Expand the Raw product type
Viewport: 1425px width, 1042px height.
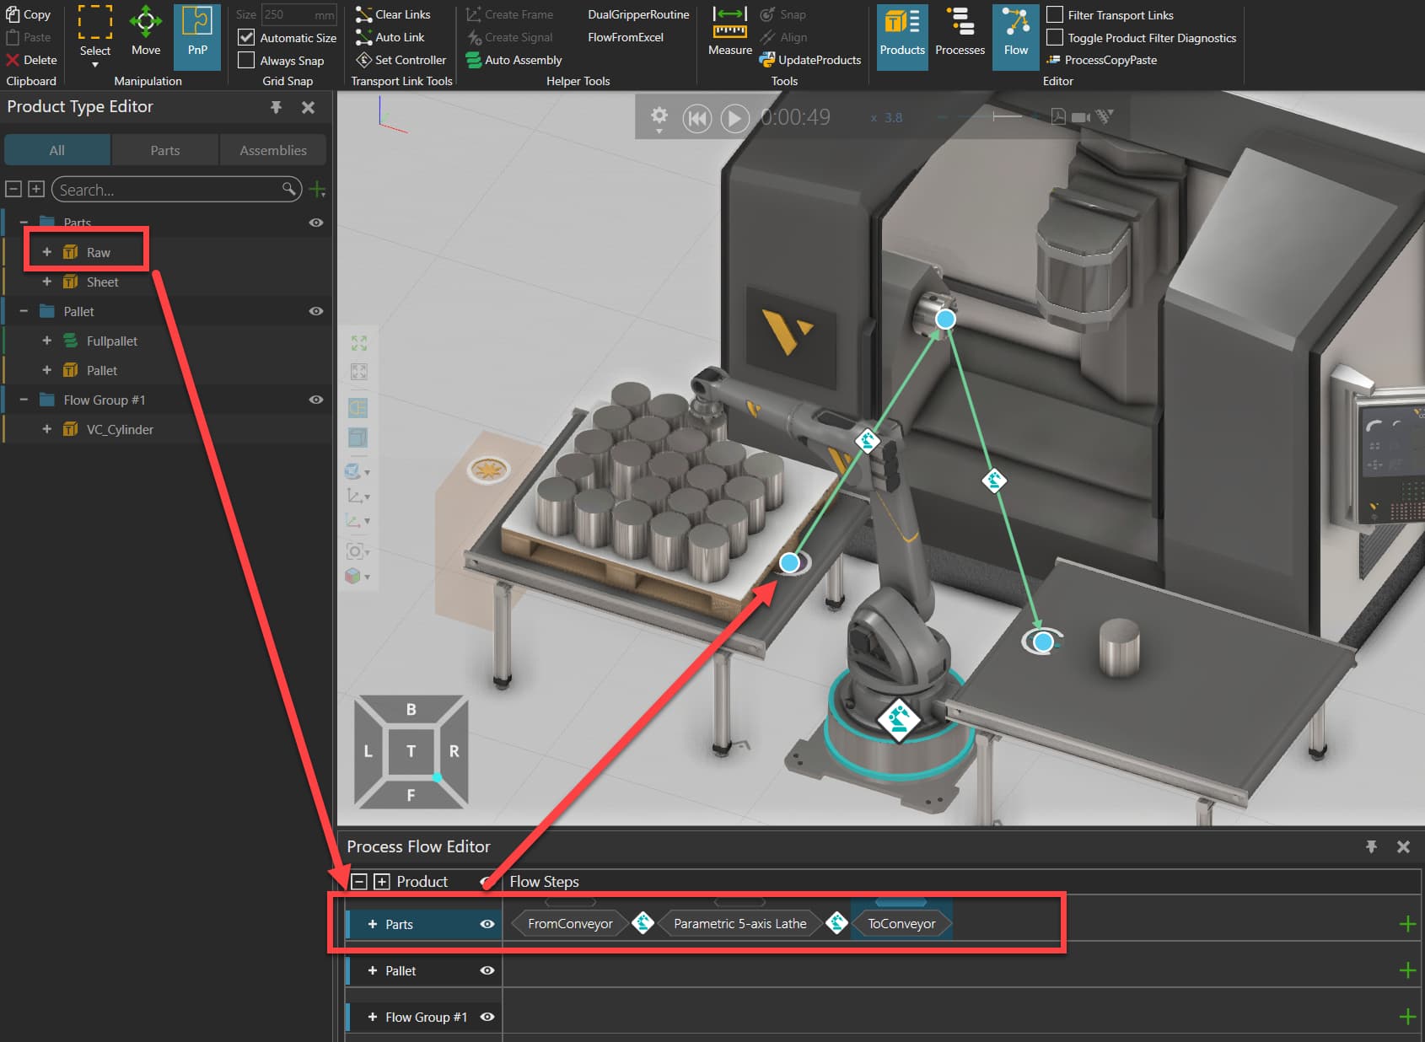coord(47,252)
